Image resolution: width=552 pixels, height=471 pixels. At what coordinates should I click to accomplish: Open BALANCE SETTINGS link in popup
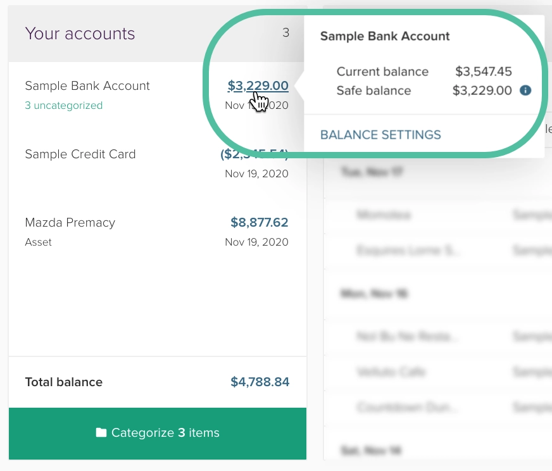[x=380, y=135]
